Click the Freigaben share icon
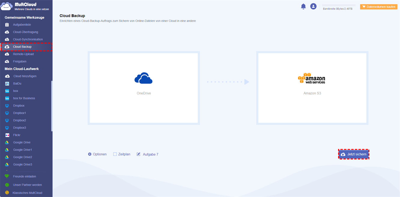400x197 pixels. click(x=7, y=62)
